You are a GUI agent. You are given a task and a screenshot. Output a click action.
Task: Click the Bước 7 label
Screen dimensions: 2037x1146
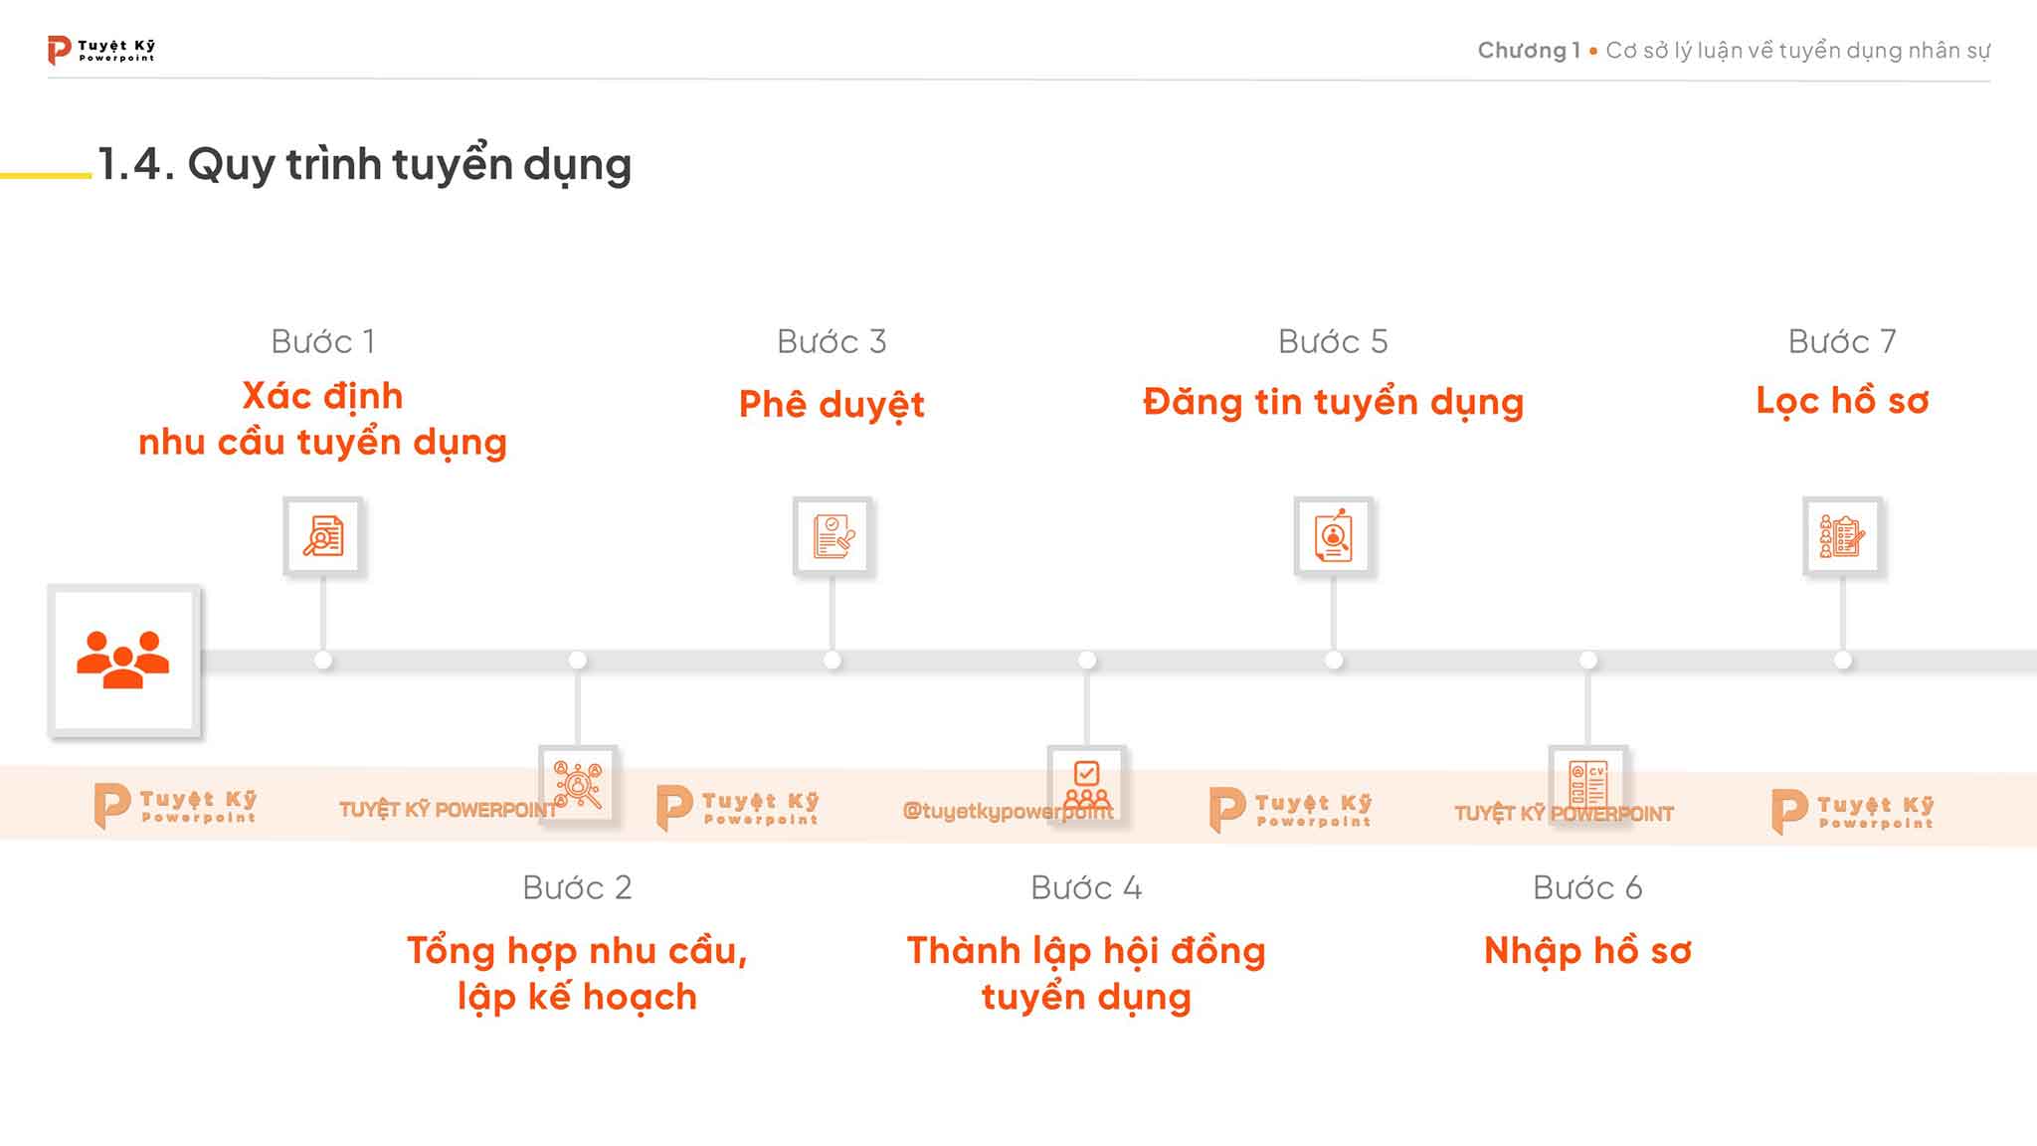pyautogui.click(x=1842, y=341)
